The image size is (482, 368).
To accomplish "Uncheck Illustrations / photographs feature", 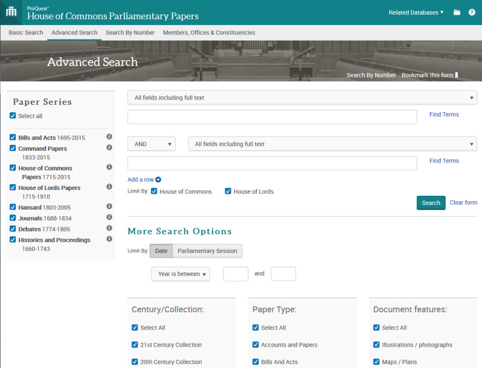I will [x=376, y=344].
